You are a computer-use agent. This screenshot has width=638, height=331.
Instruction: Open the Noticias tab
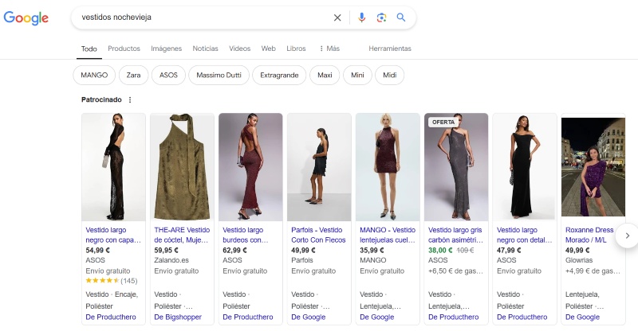point(205,49)
